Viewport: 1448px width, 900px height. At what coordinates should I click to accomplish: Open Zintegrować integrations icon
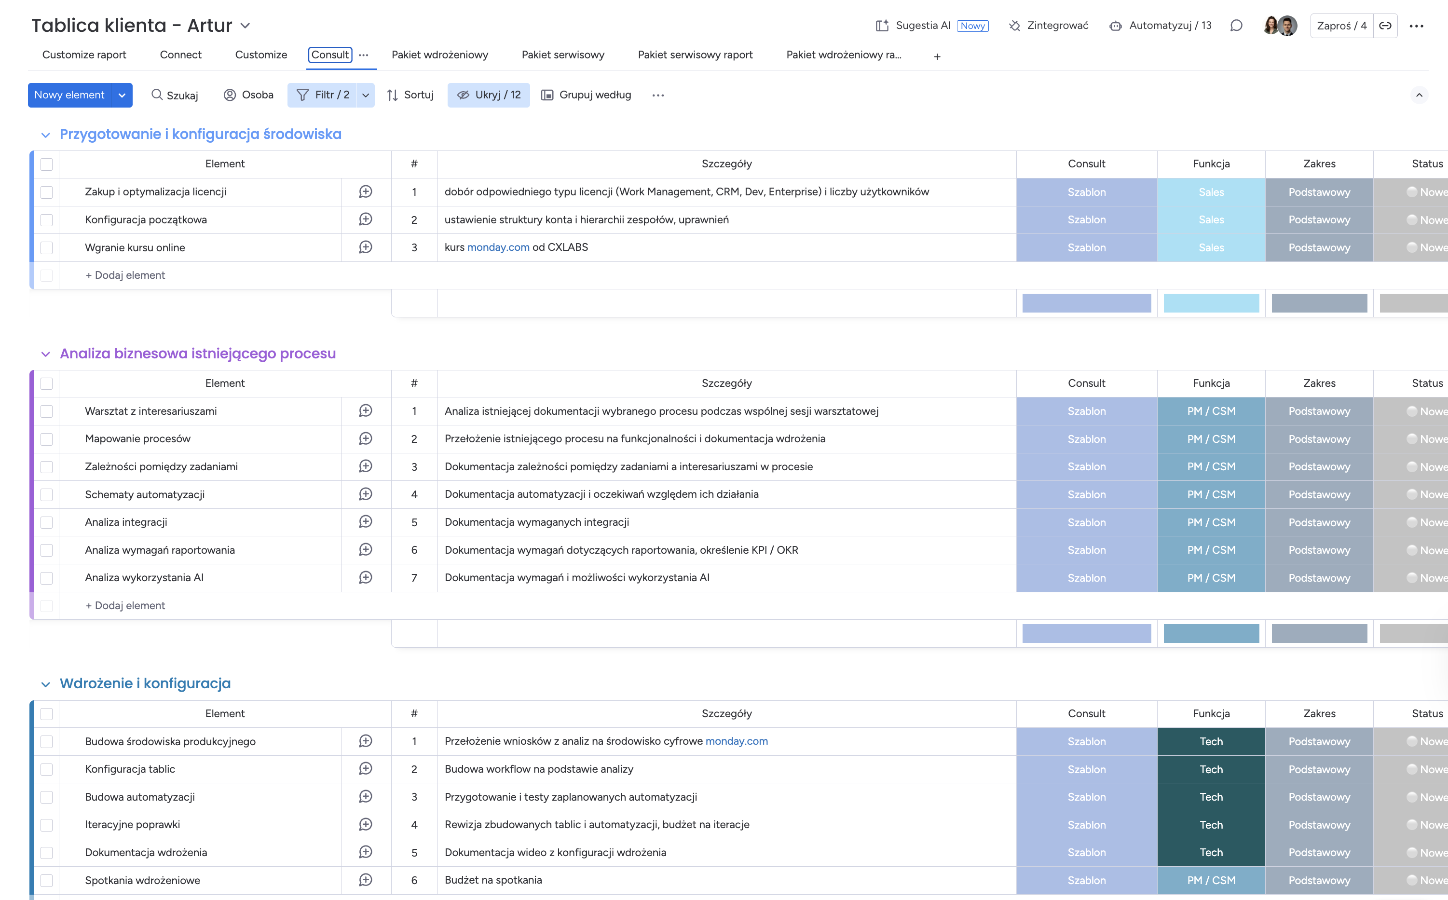1015,26
